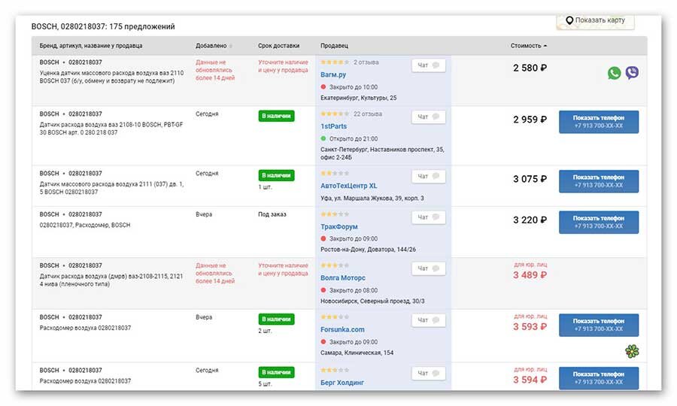The width and height of the screenshot is (677, 406).
Task: Open chat with Forsunka.com seller
Action: click(x=428, y=320)
